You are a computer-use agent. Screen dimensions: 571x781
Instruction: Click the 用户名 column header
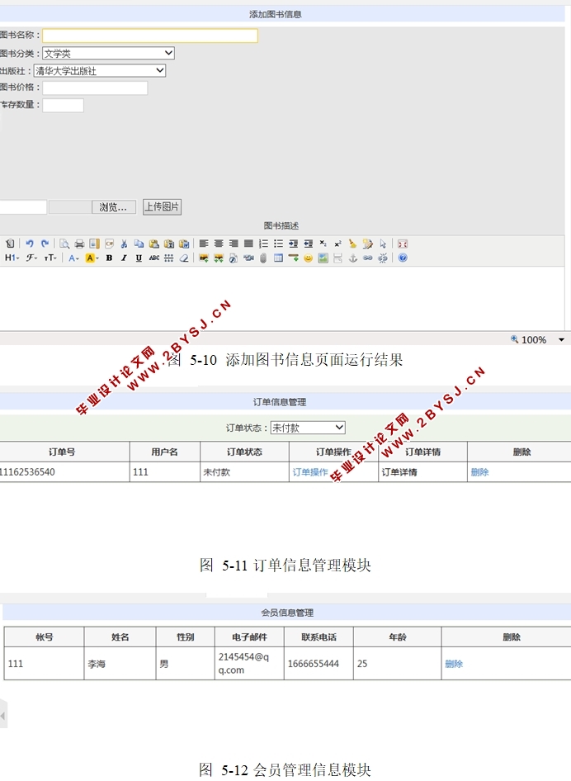165,452
